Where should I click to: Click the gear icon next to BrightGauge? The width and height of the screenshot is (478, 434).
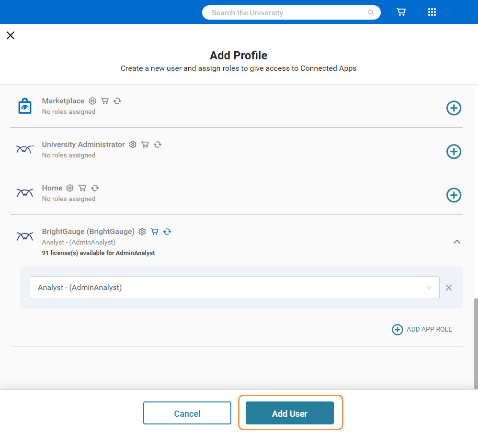(x=142, y=232)
